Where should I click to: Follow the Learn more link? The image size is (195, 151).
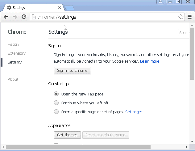[x=150, y=61]
